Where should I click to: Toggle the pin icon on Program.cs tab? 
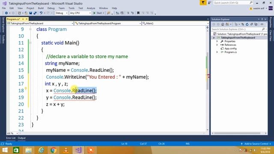(x=23, y=19)
